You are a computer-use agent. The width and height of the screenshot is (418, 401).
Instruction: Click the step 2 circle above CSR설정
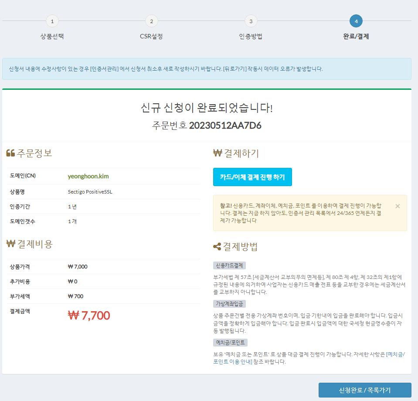[x=151, y=21]
